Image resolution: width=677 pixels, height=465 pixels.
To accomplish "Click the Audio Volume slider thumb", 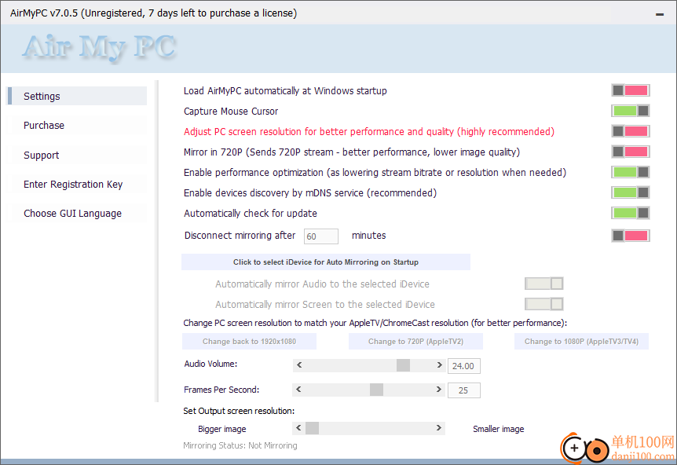I will (x=403, y=365).
